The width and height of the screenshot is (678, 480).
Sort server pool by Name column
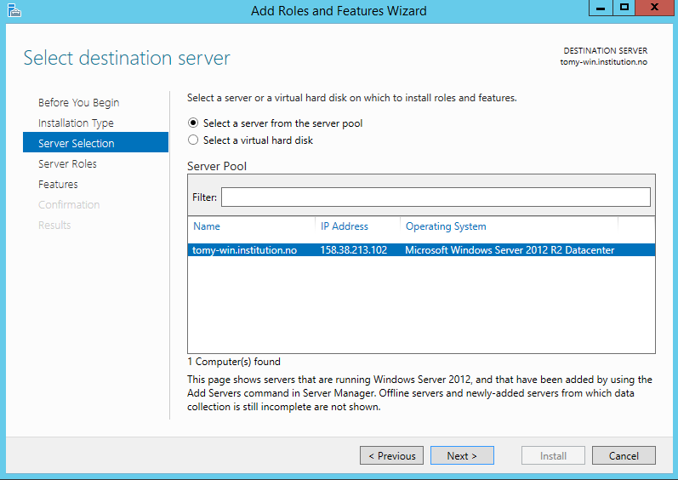(207, 226)
